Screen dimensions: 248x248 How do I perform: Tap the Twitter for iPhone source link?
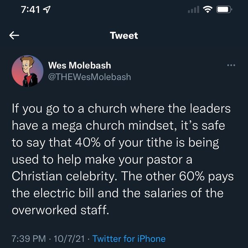click(129, 238)
